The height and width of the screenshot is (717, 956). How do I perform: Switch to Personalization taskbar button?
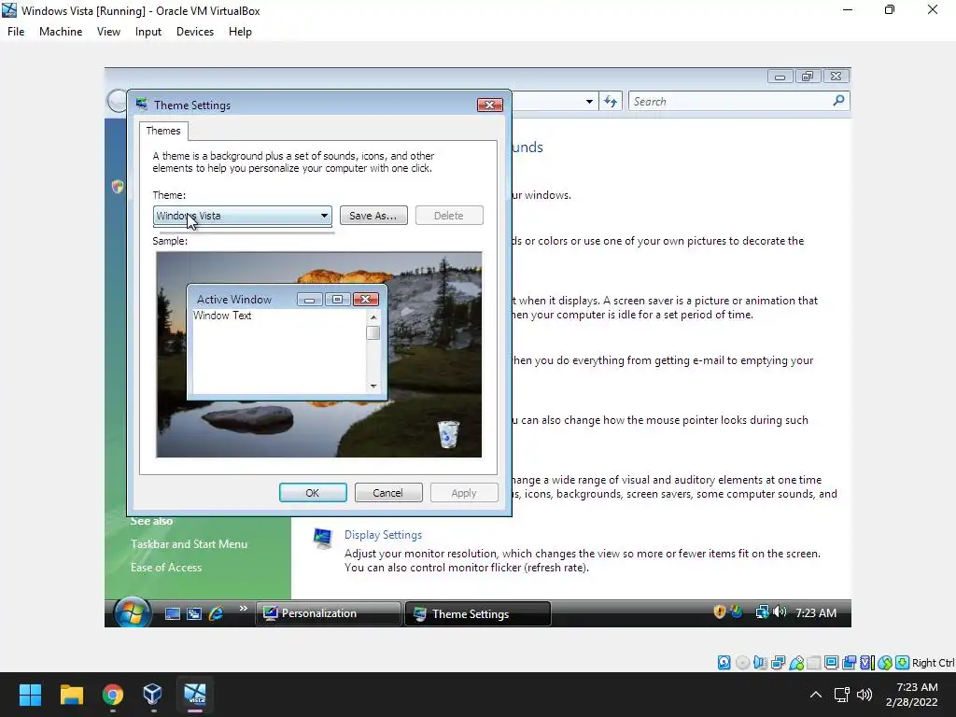click(328, 613)
